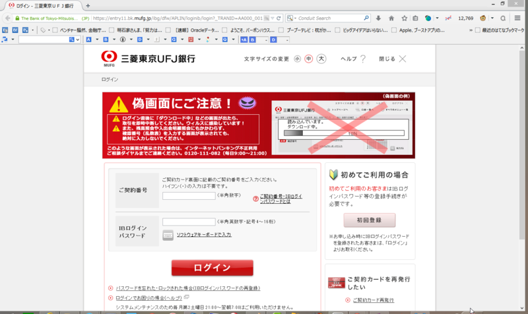Click the blue Q toolbar icon
Viewport: 528px width, 314px height.
pos(224,40)
